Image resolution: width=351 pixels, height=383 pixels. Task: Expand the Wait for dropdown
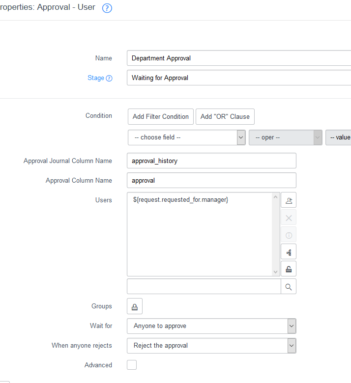pyautogui.click(x=211, y=326)
